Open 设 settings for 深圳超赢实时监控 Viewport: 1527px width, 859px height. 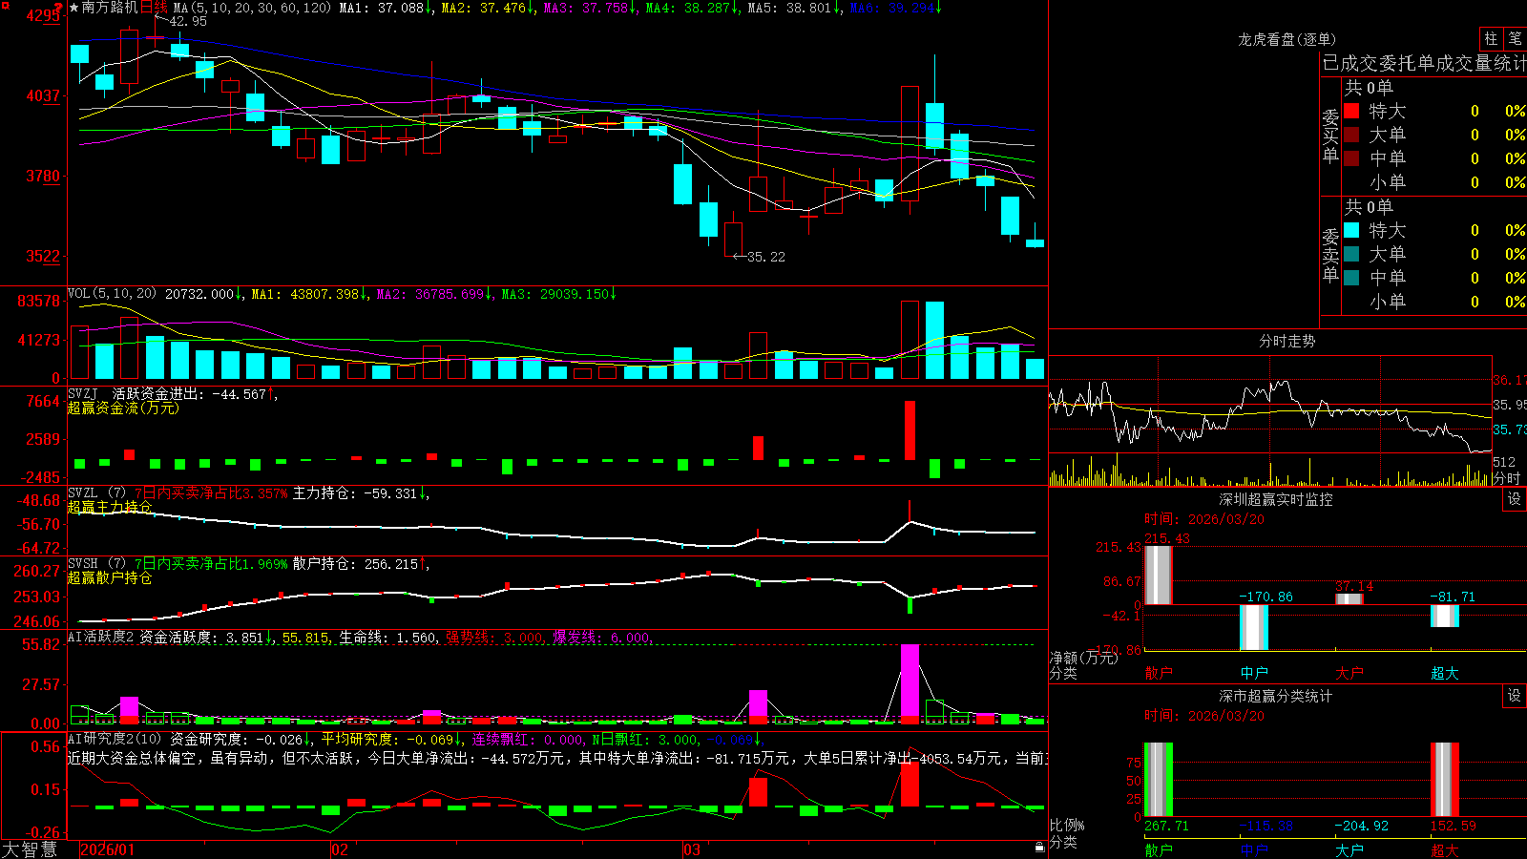[1515, 499]
